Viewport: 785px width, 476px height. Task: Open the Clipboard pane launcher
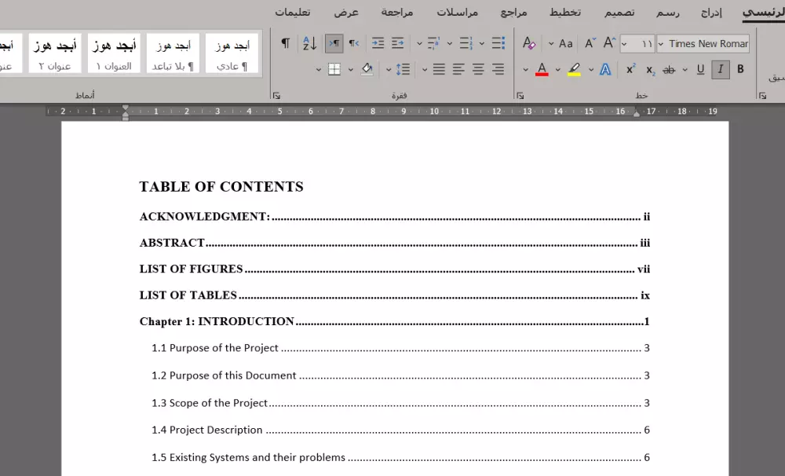[762, 95]
